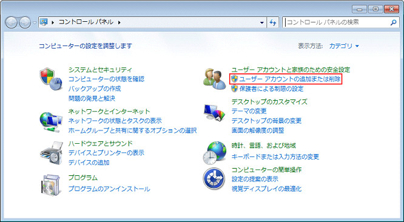Select コントロール パネル breadcrumb item
Viewport: 404px width, 222px height.
coord(86,22)
